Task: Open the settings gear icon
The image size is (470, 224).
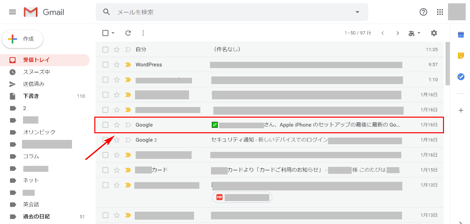Action: point(434,33)
